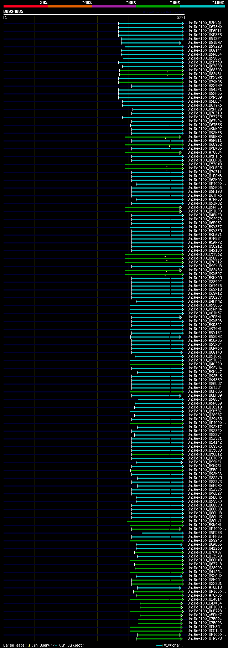Open hit UniRef100_Q0PZE6
The image size is (228, 648).
click(204, 35)
